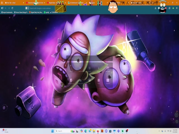179x134 pixels.
Task: Open the browser hamburger menu
Action: [x=177, y=8]
